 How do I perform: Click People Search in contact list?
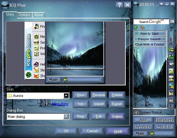click(x=150, y=39)
